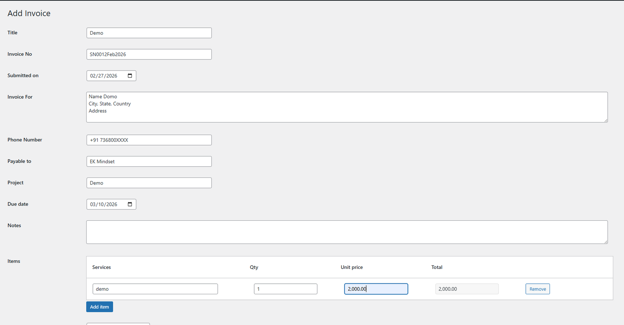Click the Add item button
624x325 pixels.
pyautogui.click(x=99, y=307)
